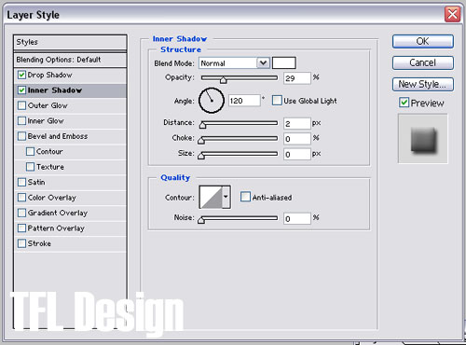Click the New Style... button
The image size is (466, 345).
click(423, 84)
